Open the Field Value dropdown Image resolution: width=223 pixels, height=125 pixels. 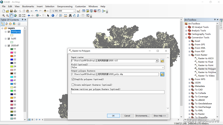click(x=163, y=68)
